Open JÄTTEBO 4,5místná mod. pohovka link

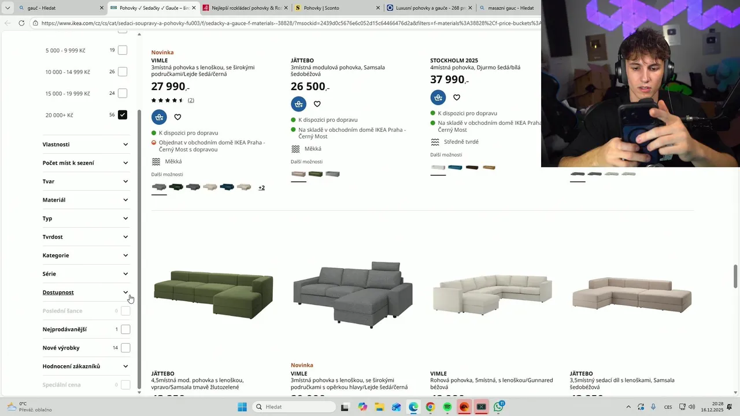point(198,380)
